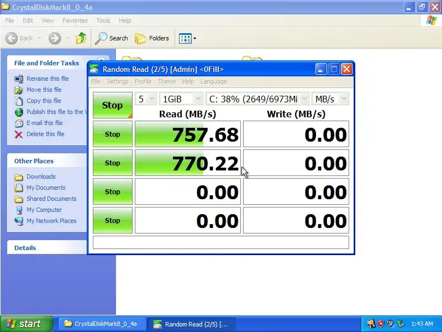Viewport: 442px width, 332px height.
Task: Click the empty comment field in CrystalDiskMark
Action: tap(221, 242)
